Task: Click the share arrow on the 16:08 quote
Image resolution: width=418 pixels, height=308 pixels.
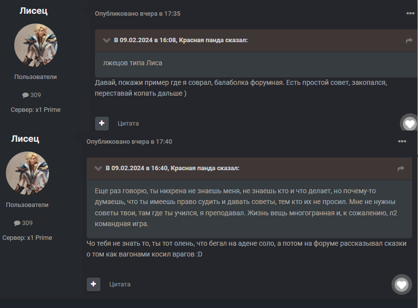Action: click(x=409, y=41)
